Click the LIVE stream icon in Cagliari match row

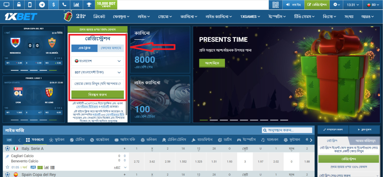[x=33, y=167]
